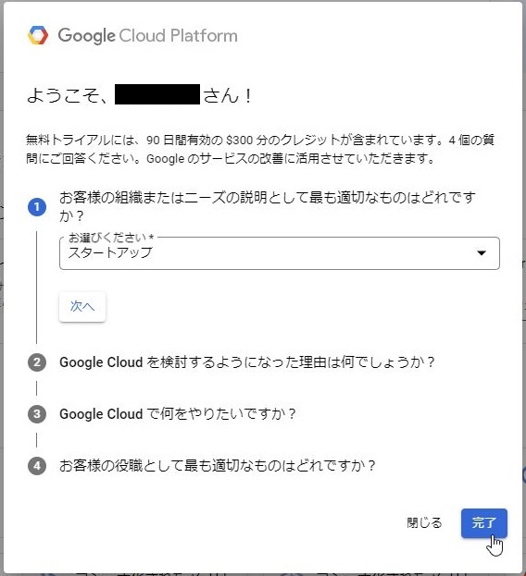
Task: Click the お選びください field label
Action: tap(111, 238)
